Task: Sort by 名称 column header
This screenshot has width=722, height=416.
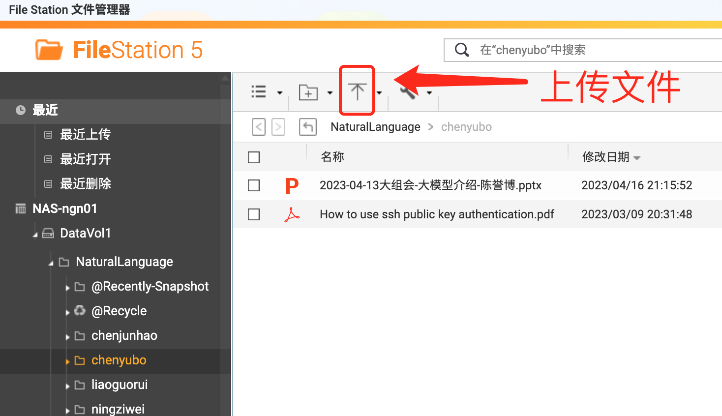Action: [332, 157]
